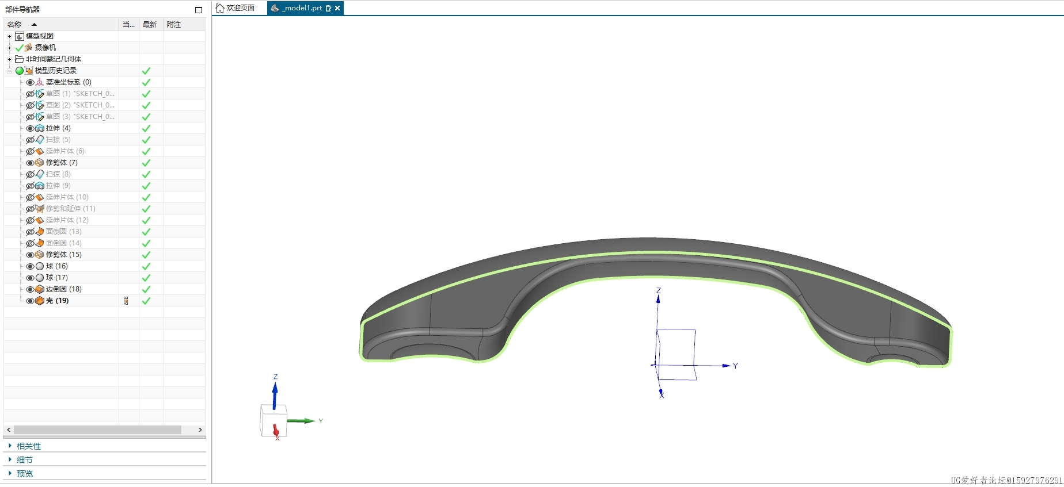This screenshot has width=1064, height=487.
Task: Click the 摄像机 camera icon
Action: [29, 48]
